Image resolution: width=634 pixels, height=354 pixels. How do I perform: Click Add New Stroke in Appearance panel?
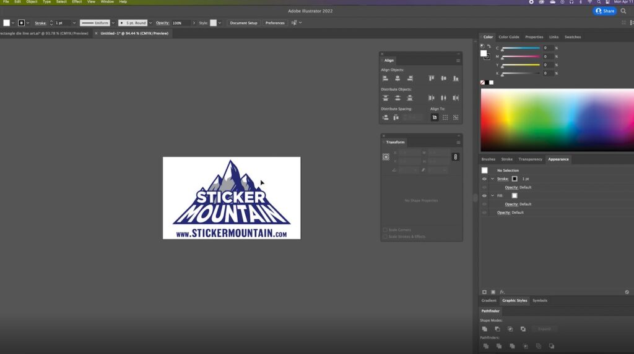coord(484,292)
